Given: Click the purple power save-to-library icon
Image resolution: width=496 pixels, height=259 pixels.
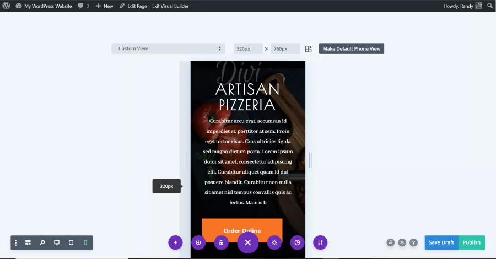Looking at the screenshot, I should click(x=198, y=242).
